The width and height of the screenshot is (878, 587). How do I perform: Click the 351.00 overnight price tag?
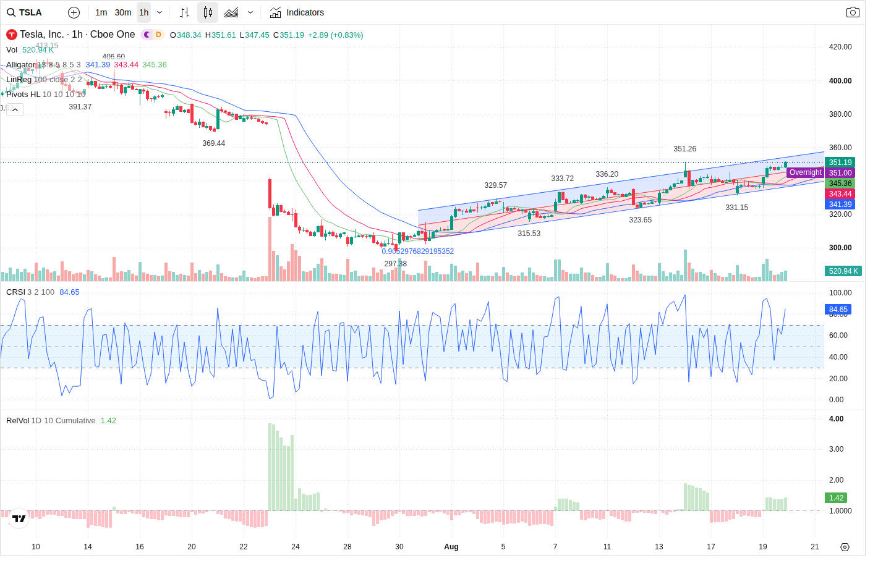pyautogui.click(x=840, y=173)
